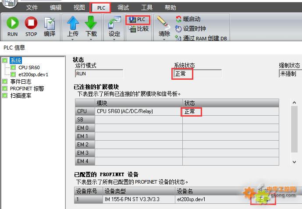Image resolution: width=302 pixels, height=209 pixels.
Task: Open the 帮助 menu
Action: pos(171,7)
